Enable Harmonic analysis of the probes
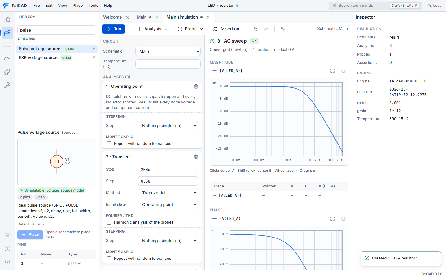Image resolution: width=446 pixels, height=278 pixels. click(109, 222)
